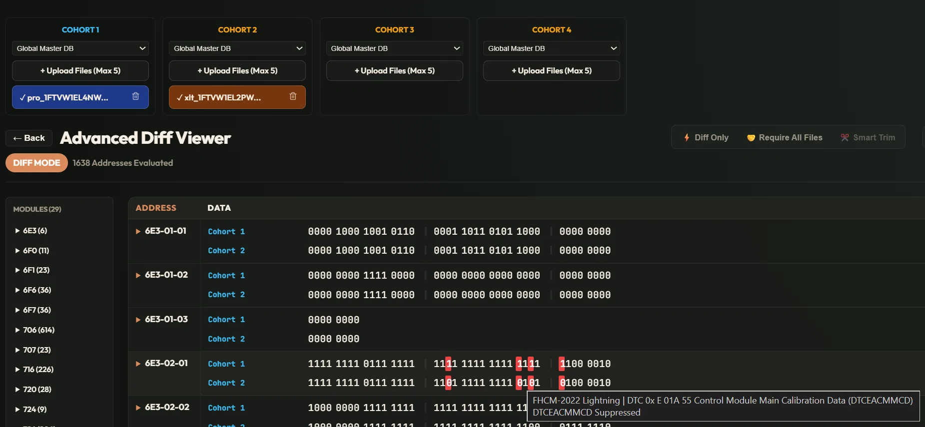Click the COHORT 4 panel title
The height and width of the screenshot is (427, 925).
(552, 30)
